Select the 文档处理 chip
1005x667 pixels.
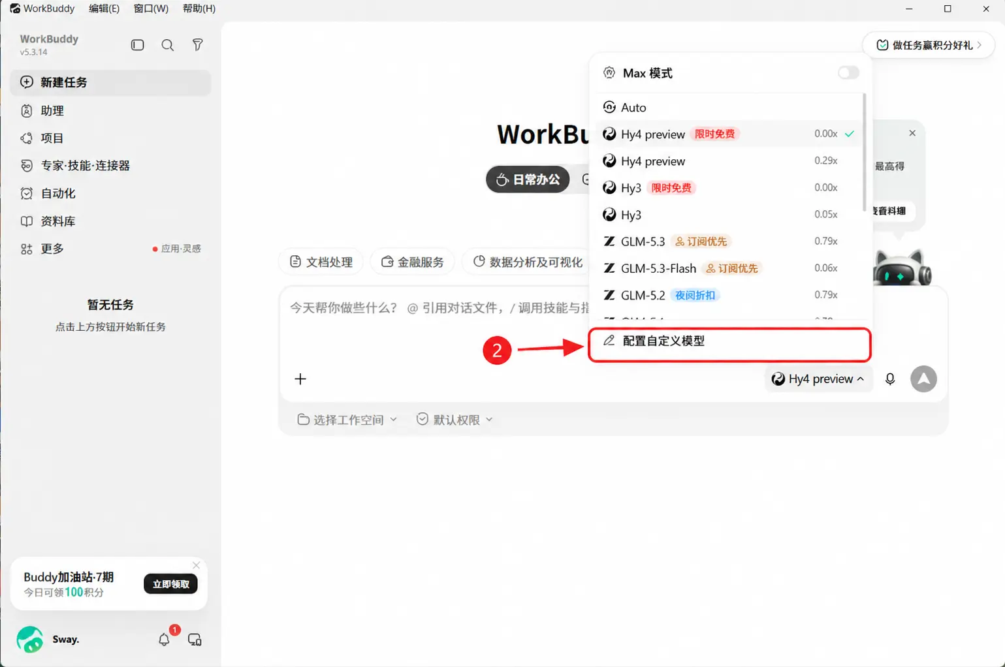pos(321,262)
